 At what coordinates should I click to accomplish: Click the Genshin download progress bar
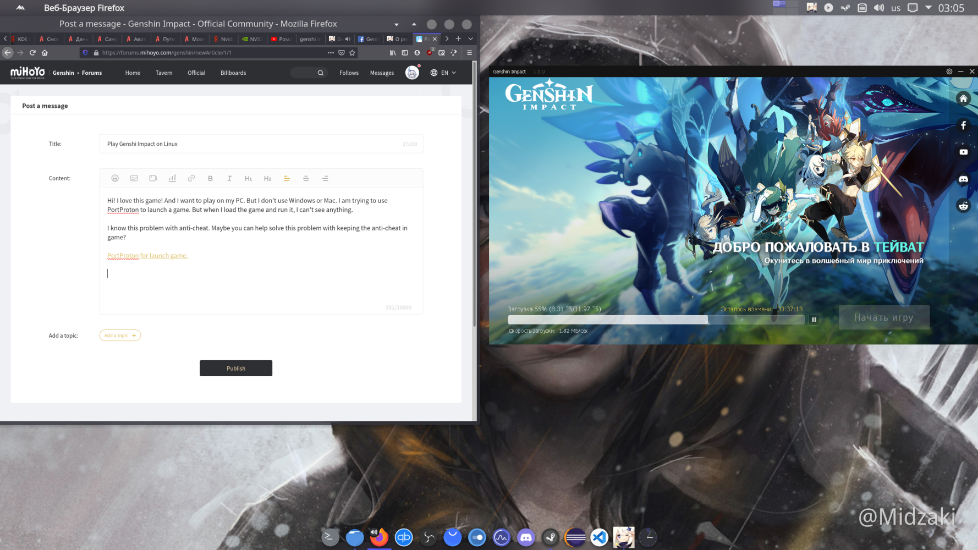tap(656, 320)
